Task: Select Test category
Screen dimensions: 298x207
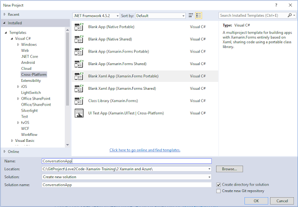Action: [x=25, y=117]
